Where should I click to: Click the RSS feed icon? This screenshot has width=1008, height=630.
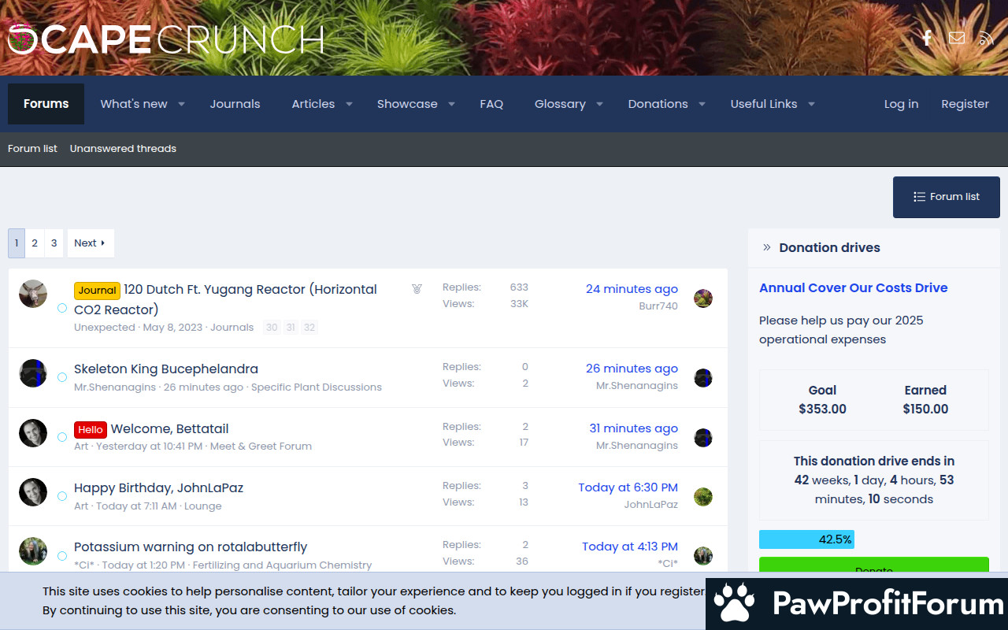986,39
